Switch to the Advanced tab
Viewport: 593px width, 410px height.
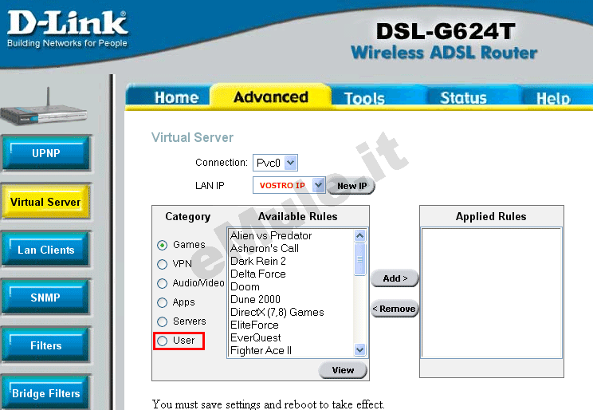click(271, 97)
